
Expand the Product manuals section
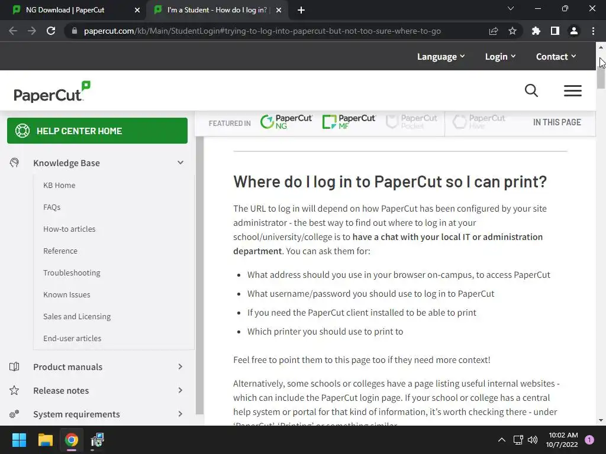[x=180, y=367]
